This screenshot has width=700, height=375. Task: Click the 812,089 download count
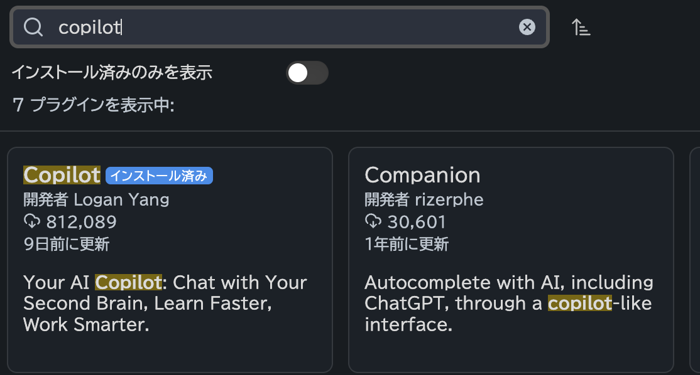click(81, 222)
